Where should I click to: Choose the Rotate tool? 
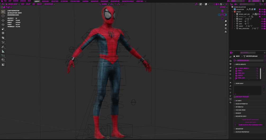[3, 25]
